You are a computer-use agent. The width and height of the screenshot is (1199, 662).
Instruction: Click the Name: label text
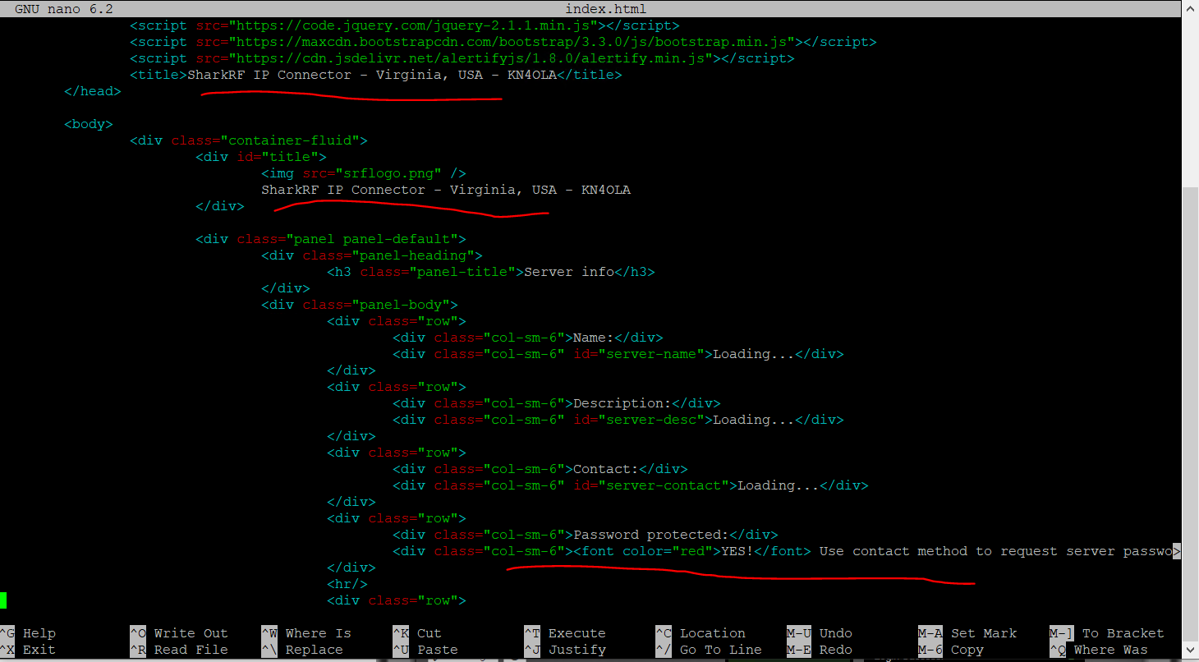point(594,338)
